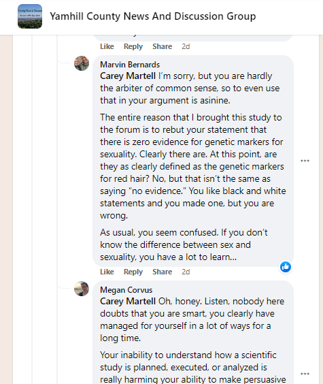The height and width of the screenshot is (384, 323).
Task: Open Carey Martell mention in Megan's comment
Action: [128, 302]
